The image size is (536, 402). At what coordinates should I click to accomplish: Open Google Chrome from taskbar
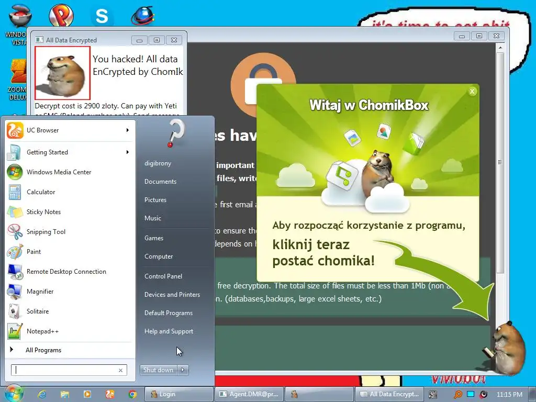pos(132,394)
